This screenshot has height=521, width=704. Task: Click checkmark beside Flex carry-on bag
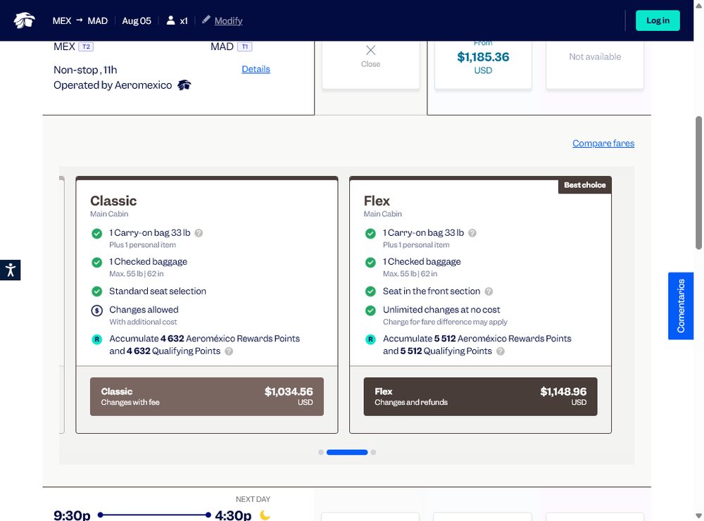[x=370, y=234]
